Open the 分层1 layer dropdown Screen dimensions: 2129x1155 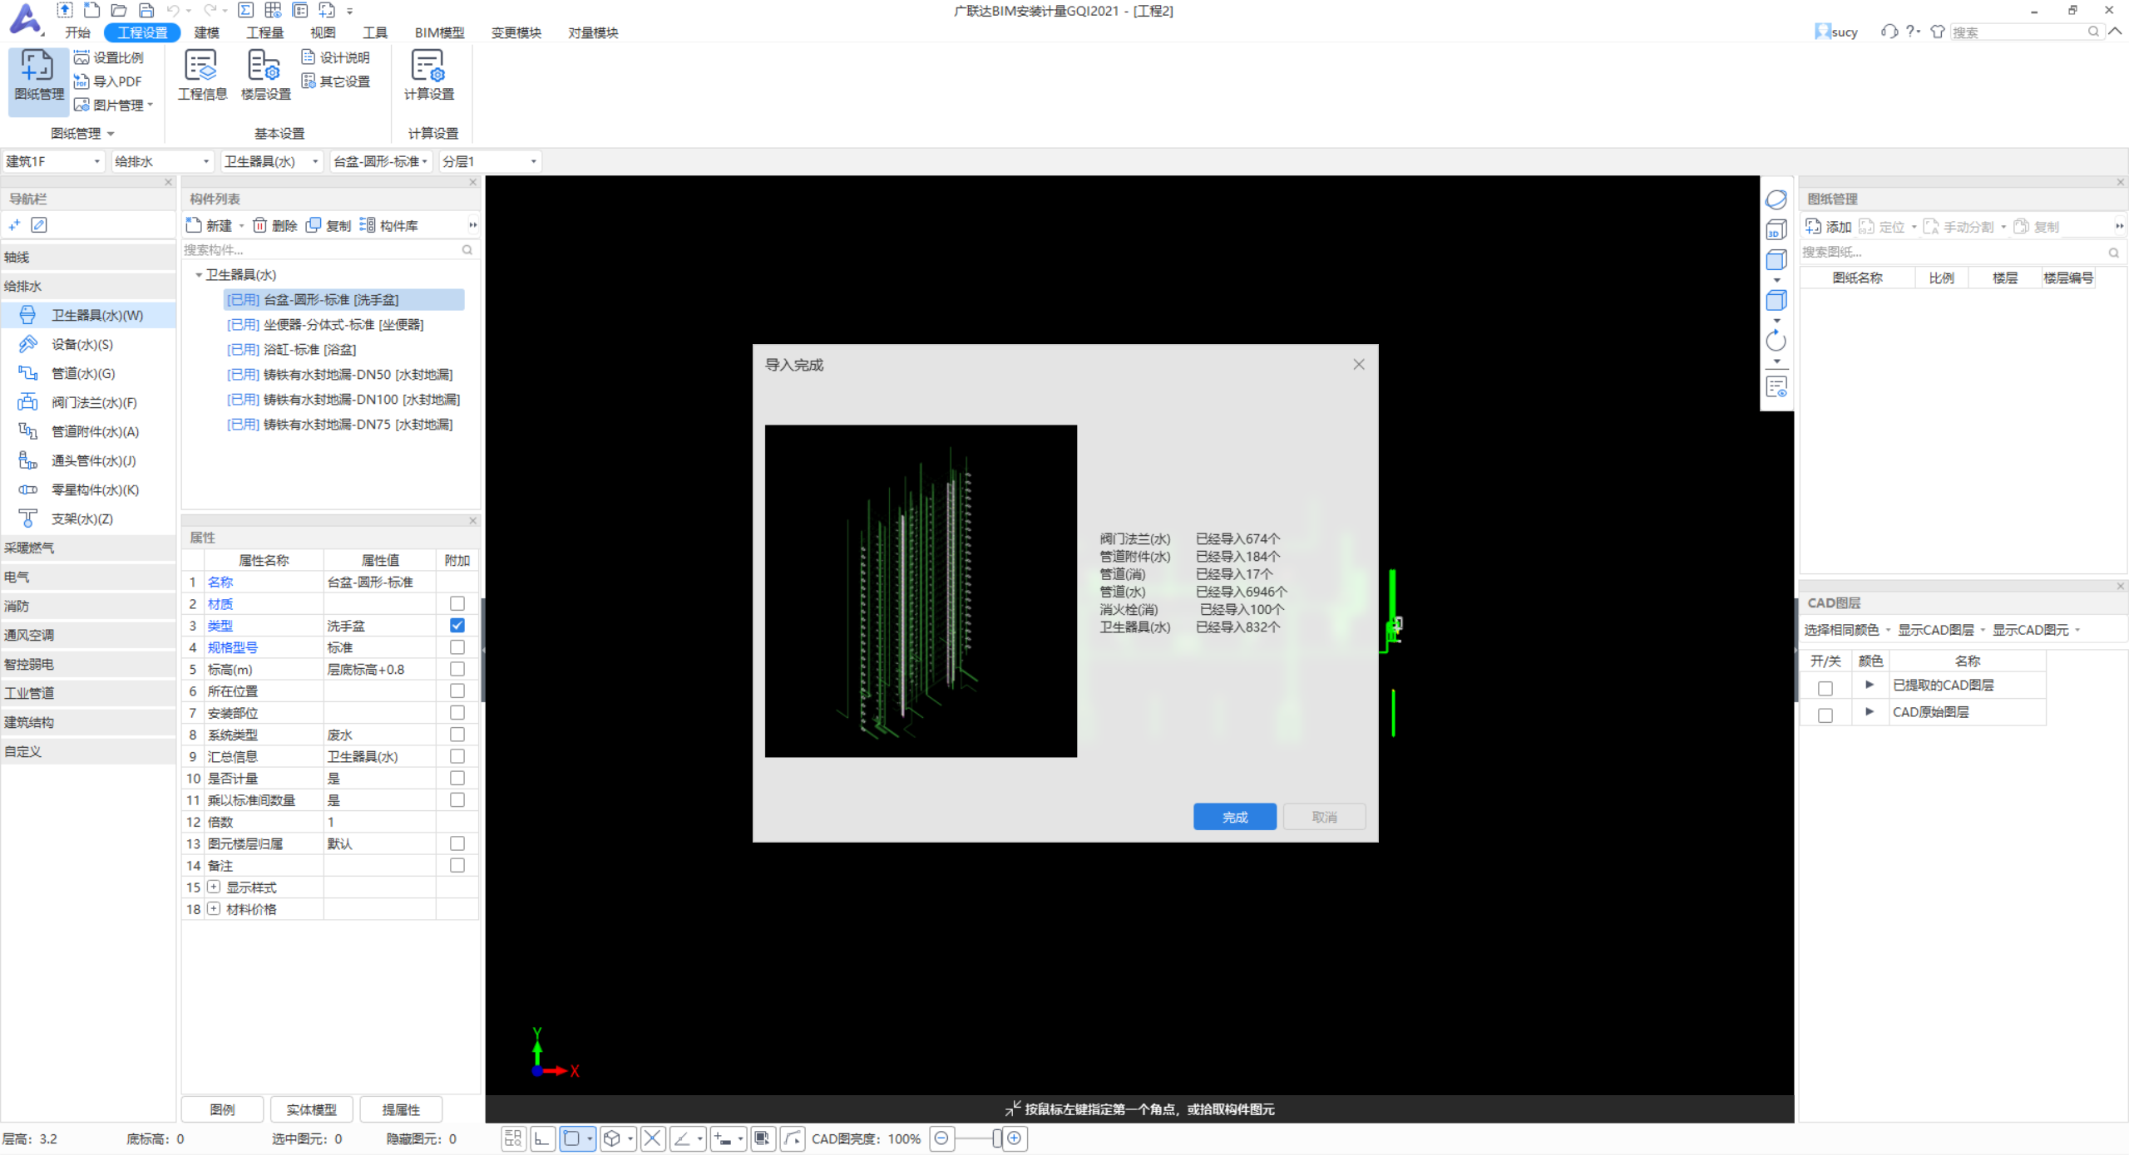[x=490, y=161]
